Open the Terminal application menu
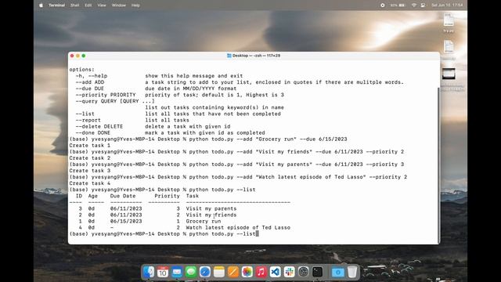The image size is (501, 282). click(x=56, y=5)
